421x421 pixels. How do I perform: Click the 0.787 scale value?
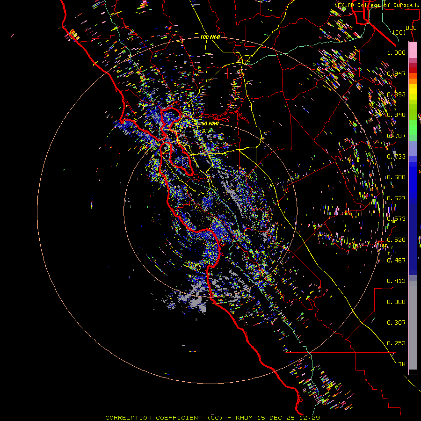pyautogui.click(x=396, y=136)
